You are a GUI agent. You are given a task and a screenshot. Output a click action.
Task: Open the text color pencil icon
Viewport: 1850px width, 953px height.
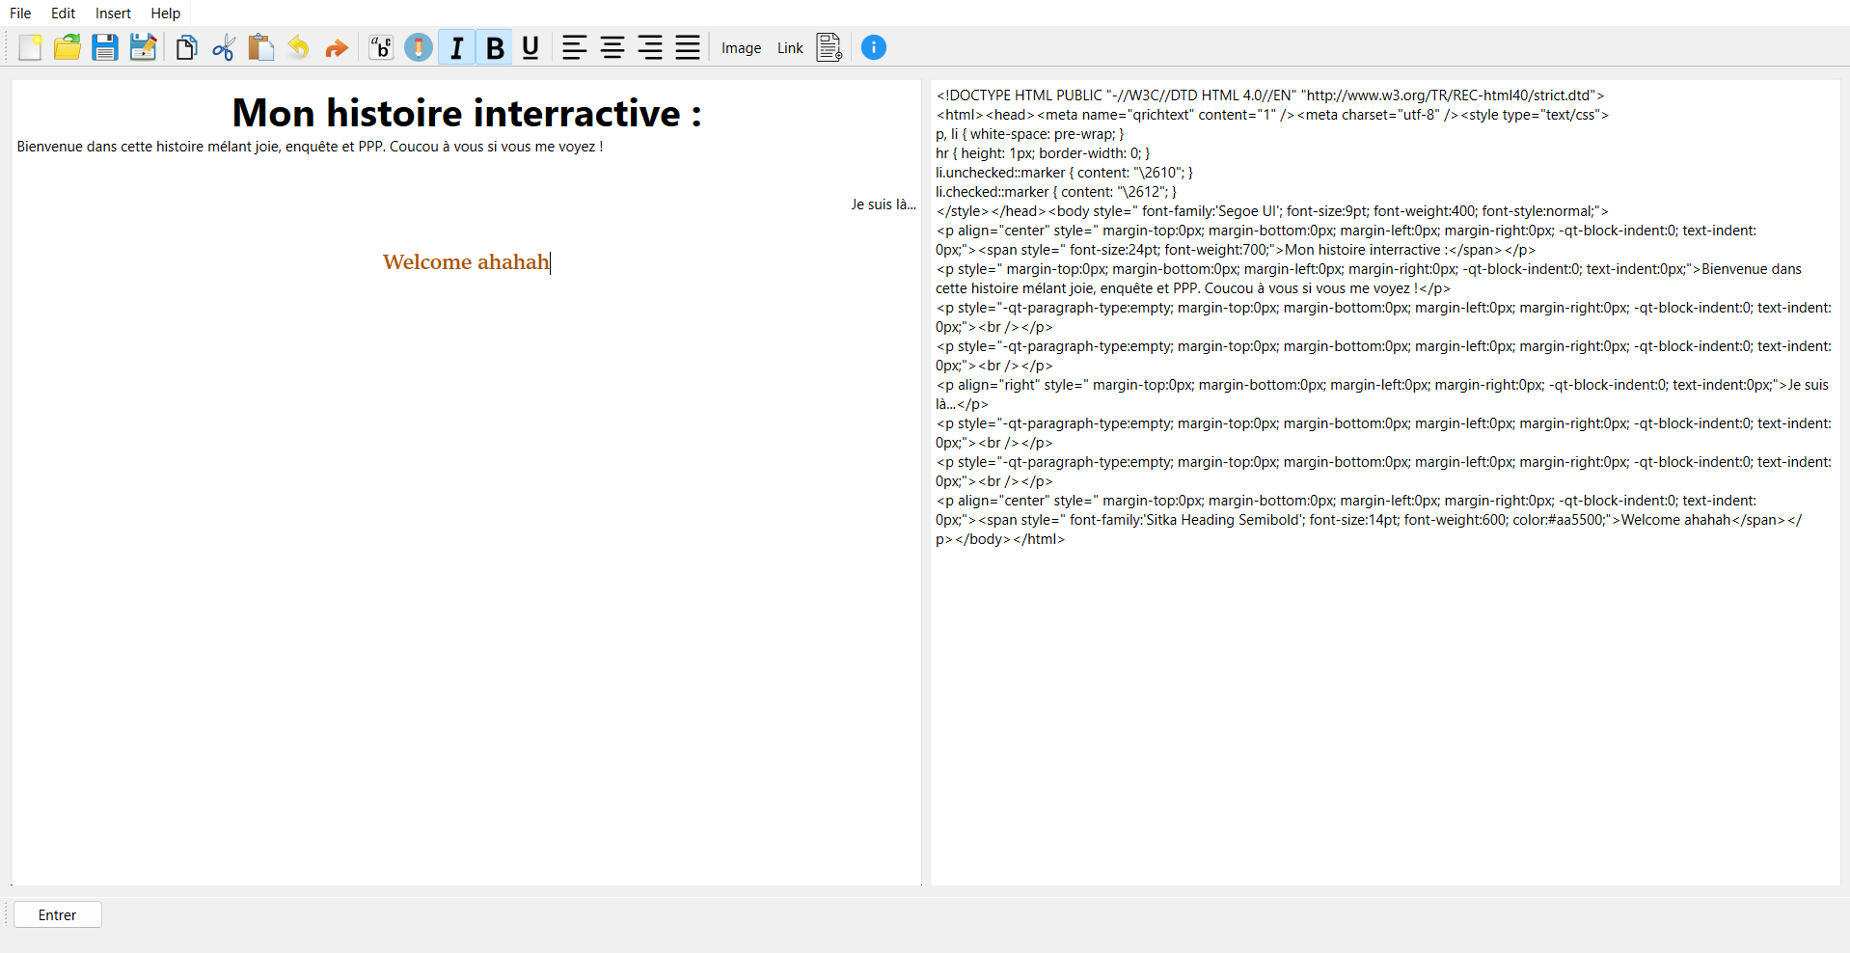pos(419,47)
